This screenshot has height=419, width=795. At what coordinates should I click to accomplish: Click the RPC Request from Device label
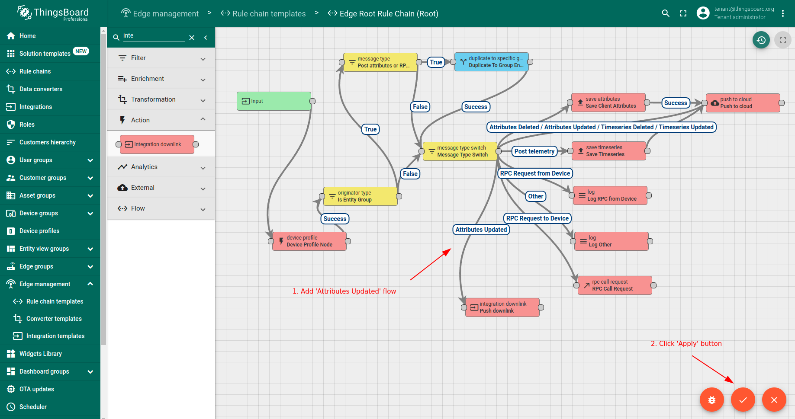(x=535, y=173)
